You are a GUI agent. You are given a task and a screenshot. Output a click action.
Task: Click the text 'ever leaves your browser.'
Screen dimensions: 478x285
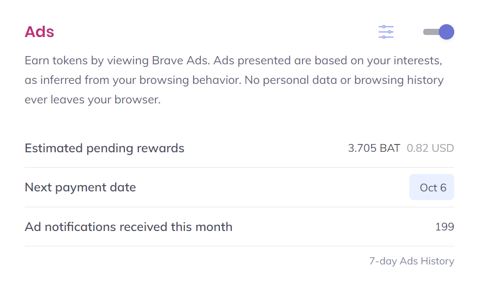click(93, 100)
